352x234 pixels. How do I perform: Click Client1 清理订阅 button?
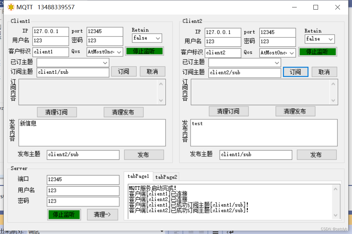tap(57, 112)
